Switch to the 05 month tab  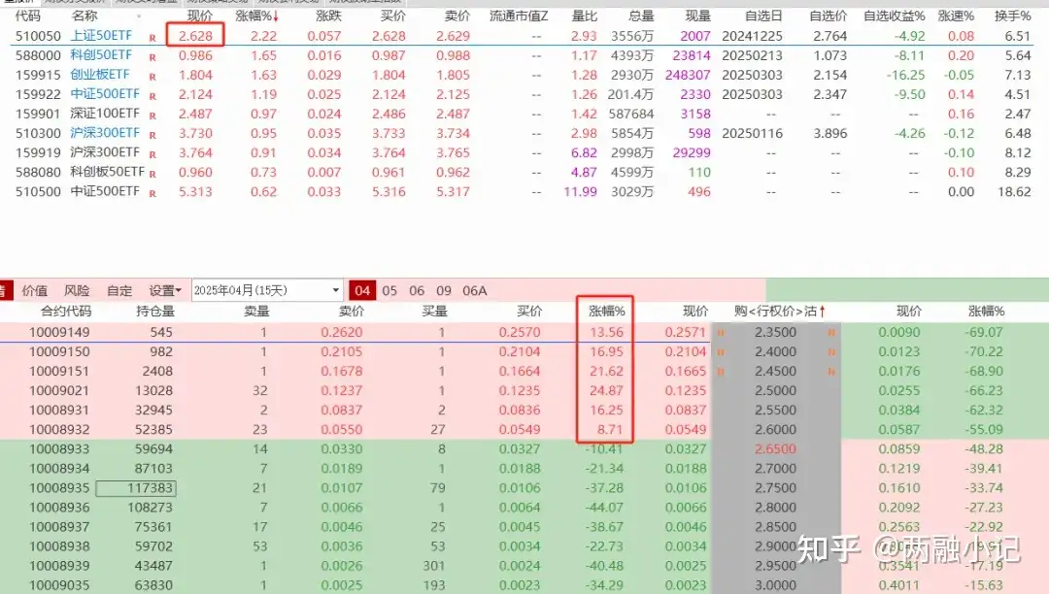pos(389,290)
